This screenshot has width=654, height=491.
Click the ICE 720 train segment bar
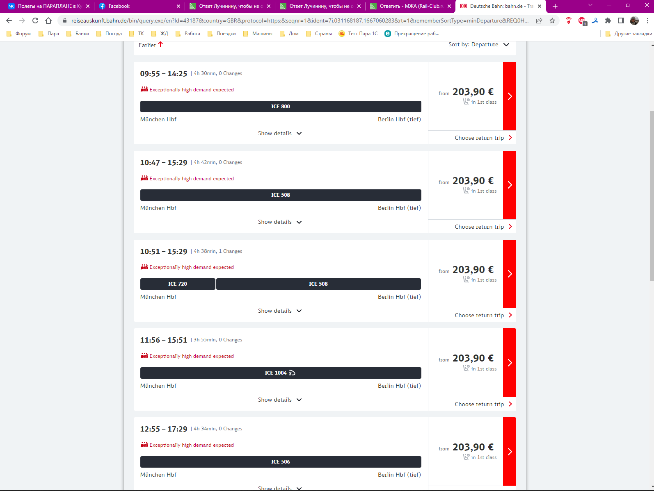pos(178,284)
